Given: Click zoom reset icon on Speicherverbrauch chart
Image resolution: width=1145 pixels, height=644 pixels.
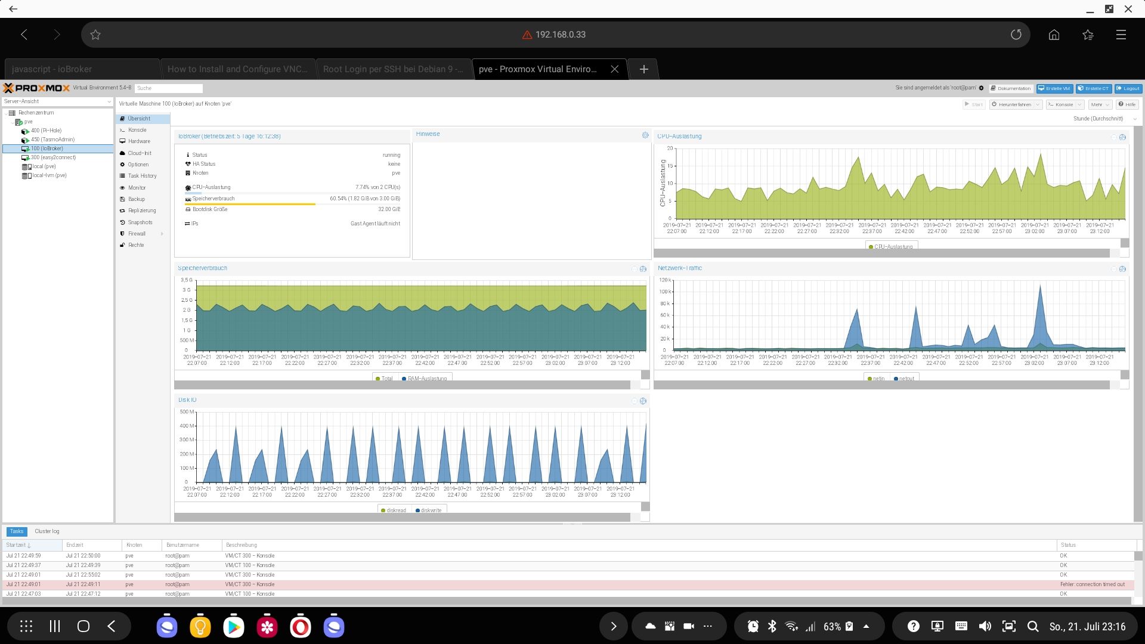Looking at the screenshot, I should [x=643, y=269].
